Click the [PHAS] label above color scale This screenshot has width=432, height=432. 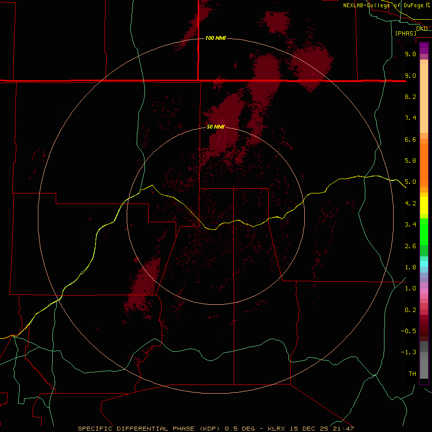click(x=406, y=33)
